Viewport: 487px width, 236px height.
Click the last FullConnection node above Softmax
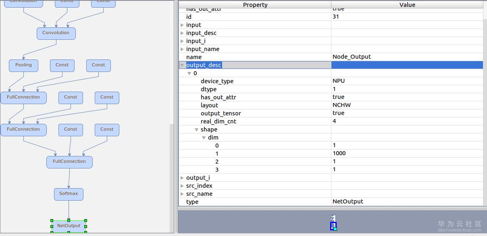click(x=69, y=162)
